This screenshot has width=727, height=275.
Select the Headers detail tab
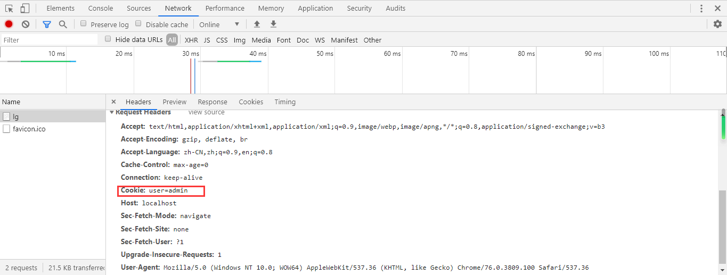138,102
